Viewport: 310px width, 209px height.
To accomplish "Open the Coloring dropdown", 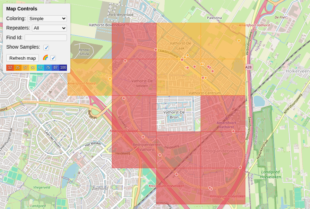I will 47,18.
